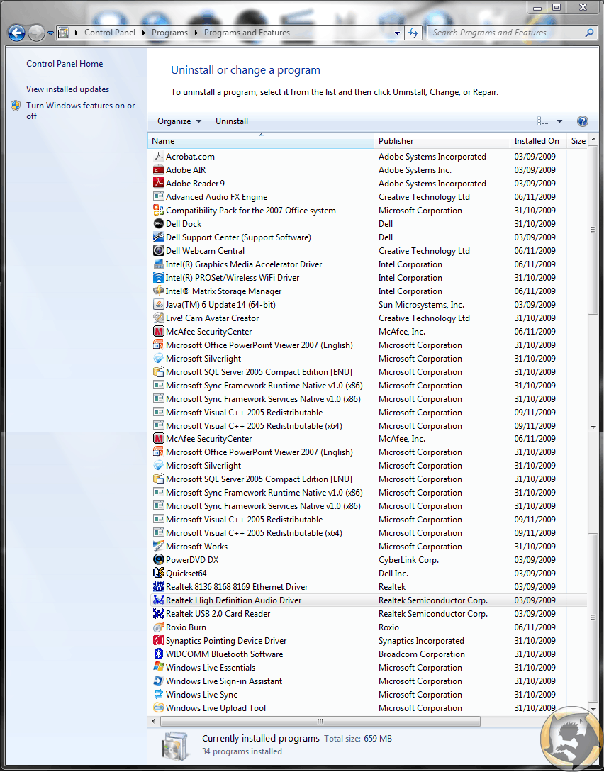Click the Intel PROSet/Wireless WiFi Driver icon
604x772 pixels.
click(x=159, y=278)
